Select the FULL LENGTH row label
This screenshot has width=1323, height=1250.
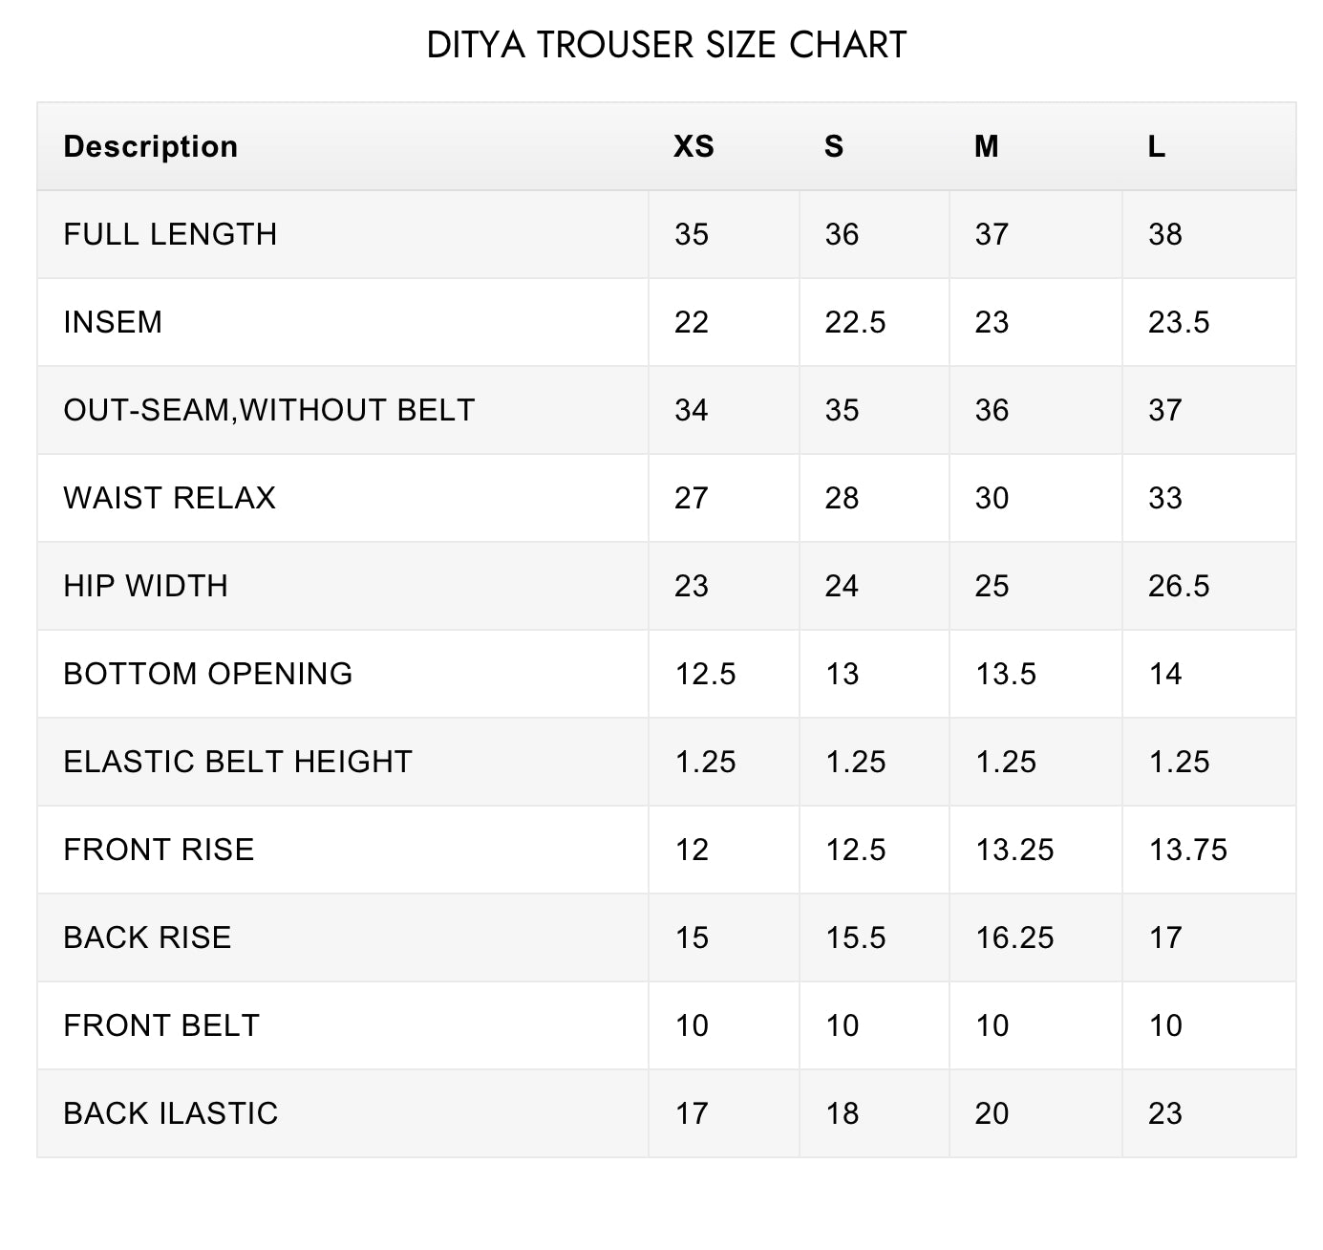pyautogui.click(x=170, y=234)
